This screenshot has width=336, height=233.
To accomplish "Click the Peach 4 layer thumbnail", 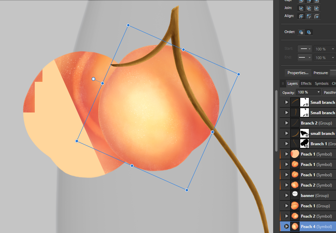I will coord(295,226).
